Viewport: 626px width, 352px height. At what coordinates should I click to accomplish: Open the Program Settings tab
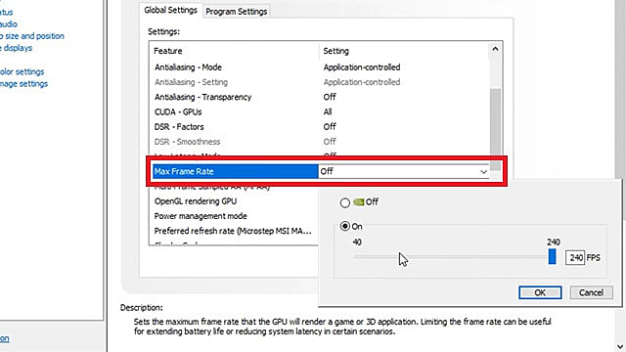237,12
